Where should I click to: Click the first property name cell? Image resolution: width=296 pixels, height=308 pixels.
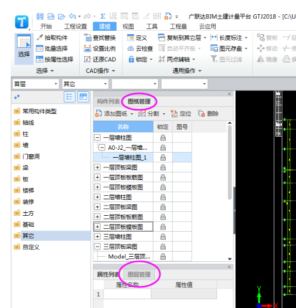click(128, 294)
